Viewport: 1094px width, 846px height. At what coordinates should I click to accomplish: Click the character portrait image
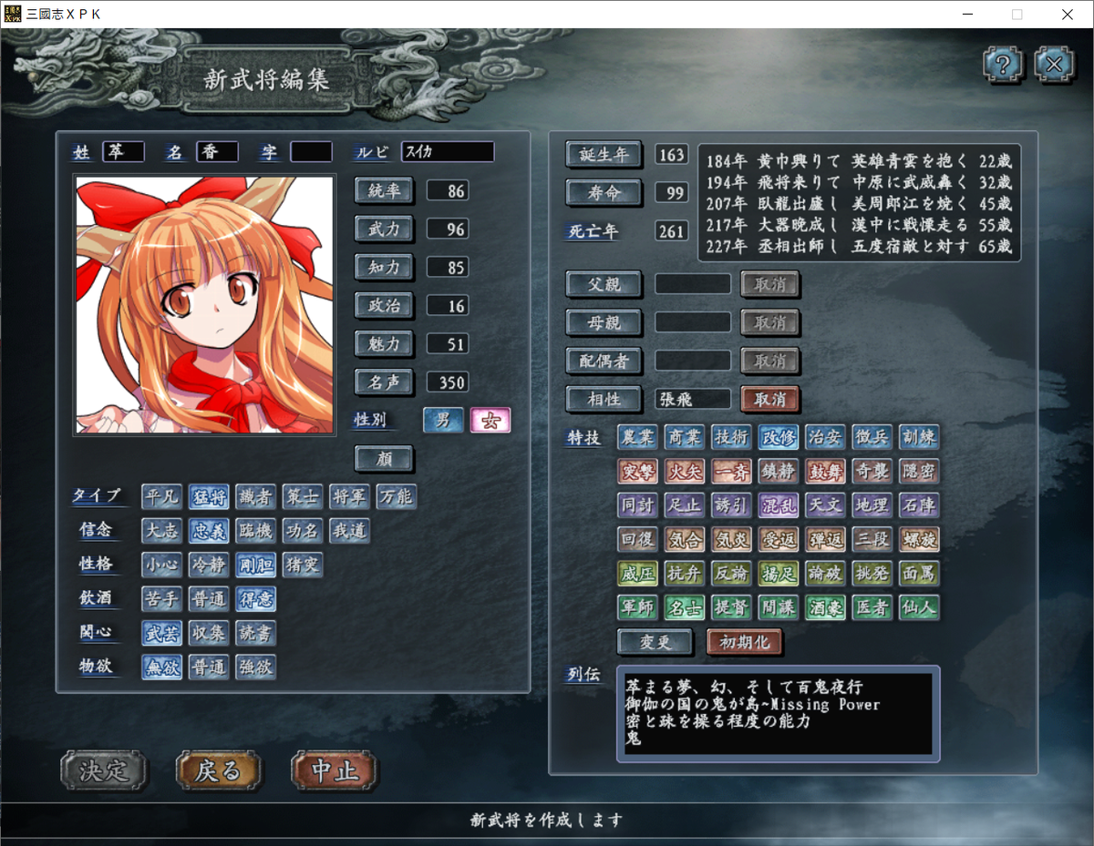(x=204, y=305)
